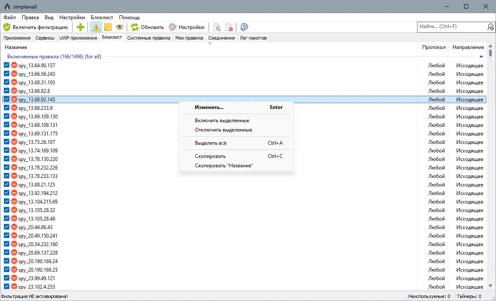Switch to the Приложения tab
Viewport: 496px width, 301px height.
coord(17,38)
